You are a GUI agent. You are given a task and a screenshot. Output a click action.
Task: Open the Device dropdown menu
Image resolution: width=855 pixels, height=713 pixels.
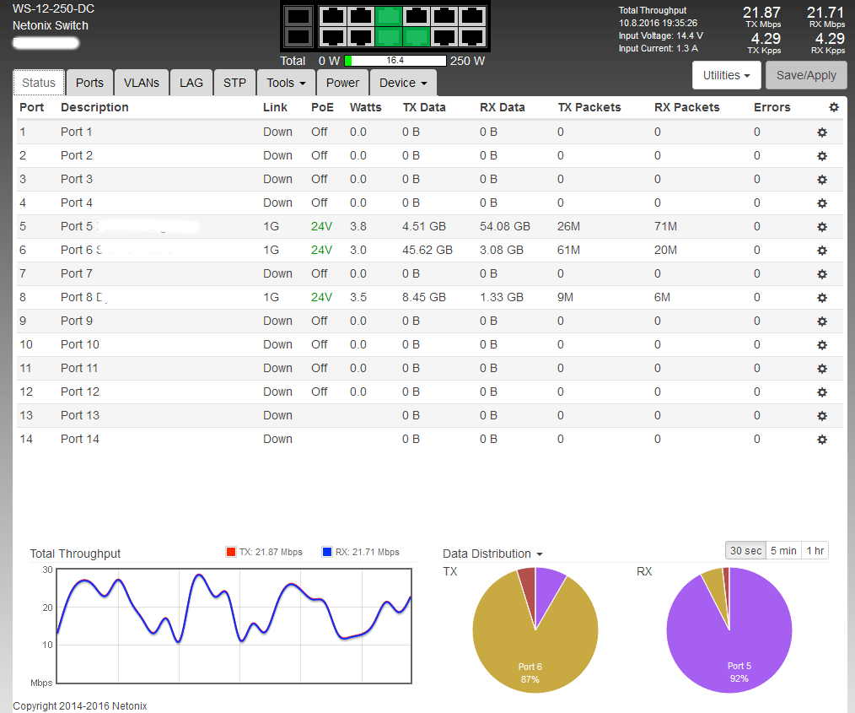(403, 83)
